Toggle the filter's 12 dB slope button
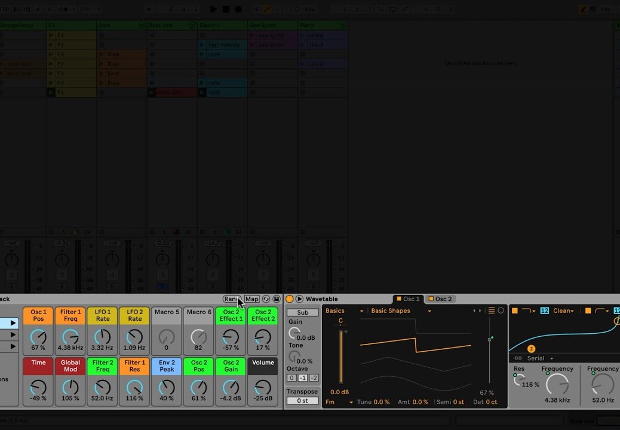The width and height of the screenshot is (620, 430). coord(545,311)
